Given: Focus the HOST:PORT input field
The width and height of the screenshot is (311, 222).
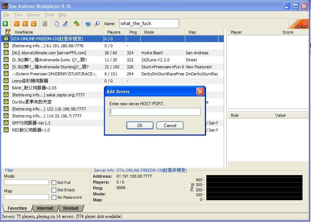Looking at the screenshot, I should pyautogui.click(x=155, y=112).
